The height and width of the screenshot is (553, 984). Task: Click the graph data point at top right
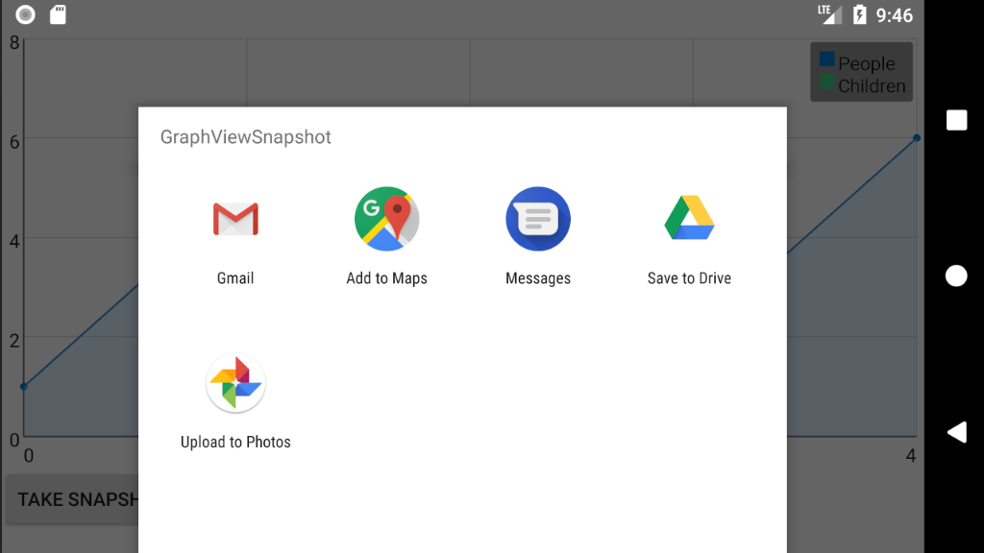point(917,138)
